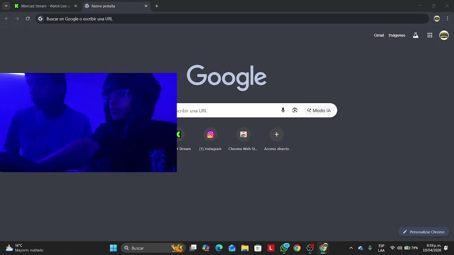Switch to the Miercast Stream tab
This screenshot has width=454, height=255.
pos(45,6)
